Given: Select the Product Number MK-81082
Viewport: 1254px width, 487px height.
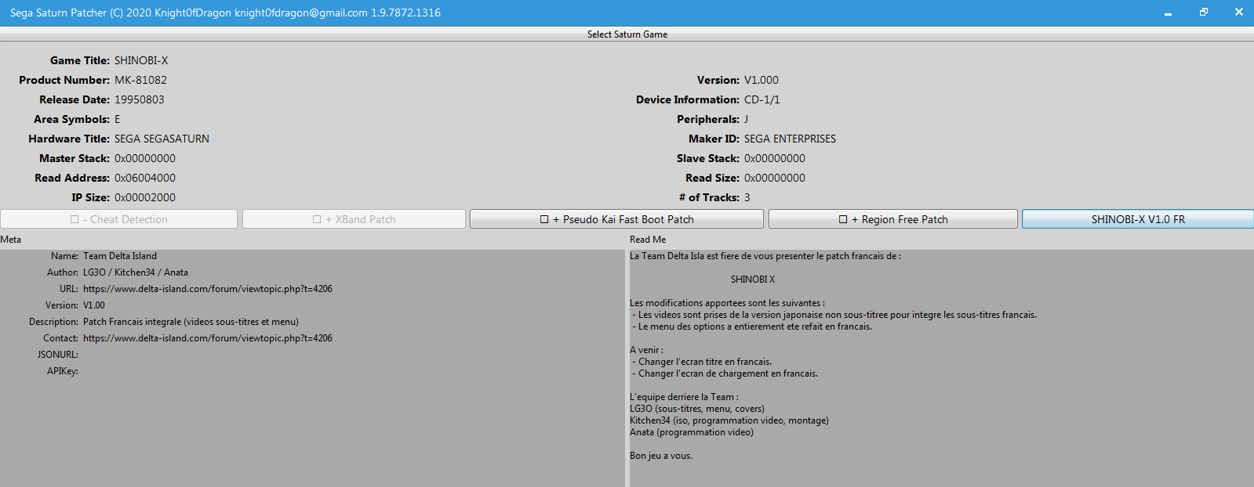Looking at the screenshot, I should coord(140,80).
